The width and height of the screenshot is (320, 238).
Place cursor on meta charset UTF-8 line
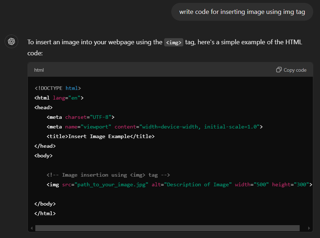point(80,117)
